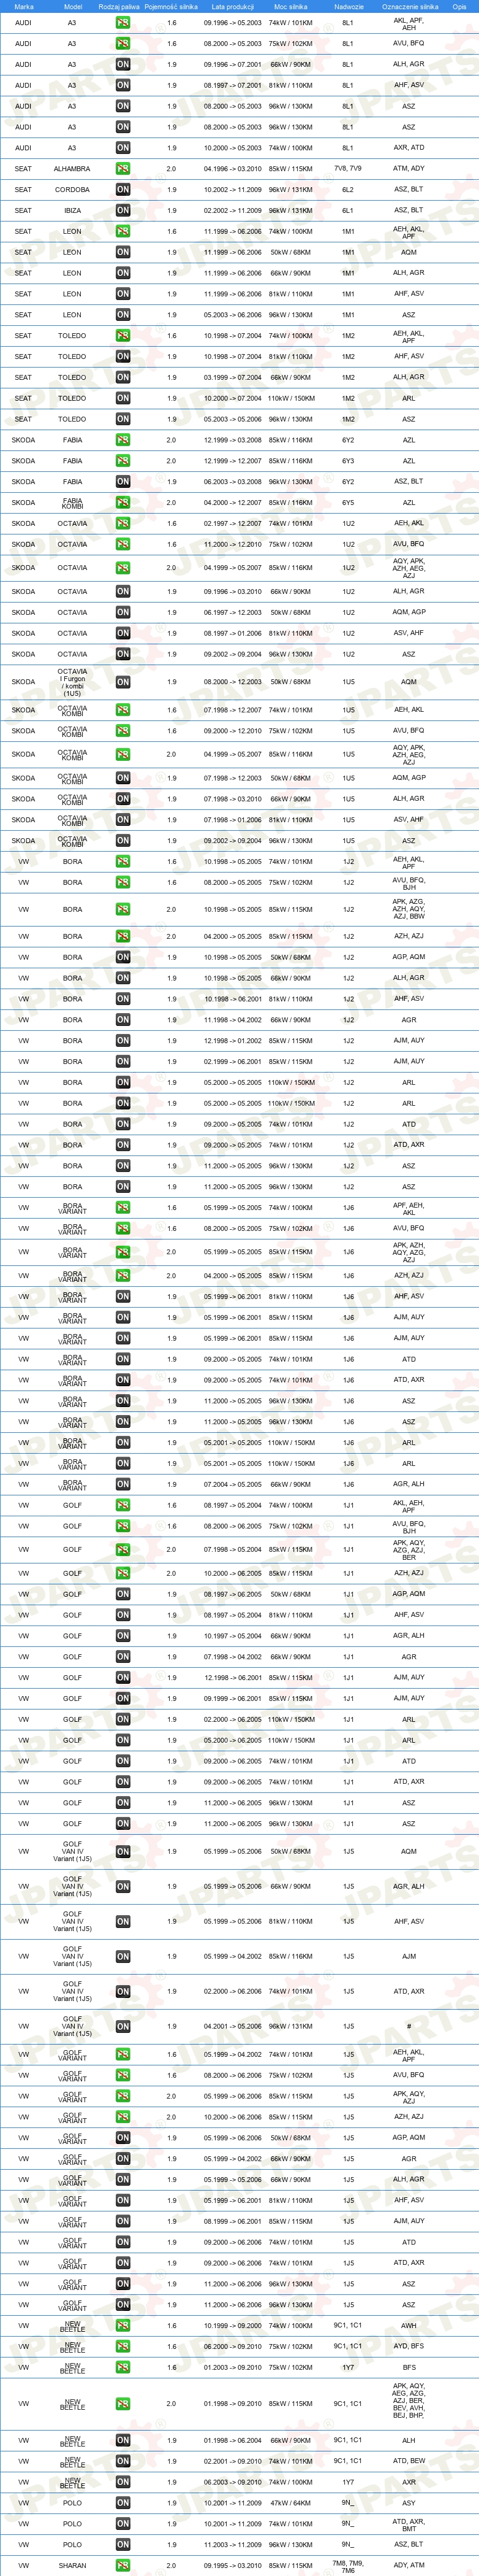Viewport: 479px width, 2576px height.
Task: Click diesel ON icon in Seat Leon AQM row
Action: point(123,252)
